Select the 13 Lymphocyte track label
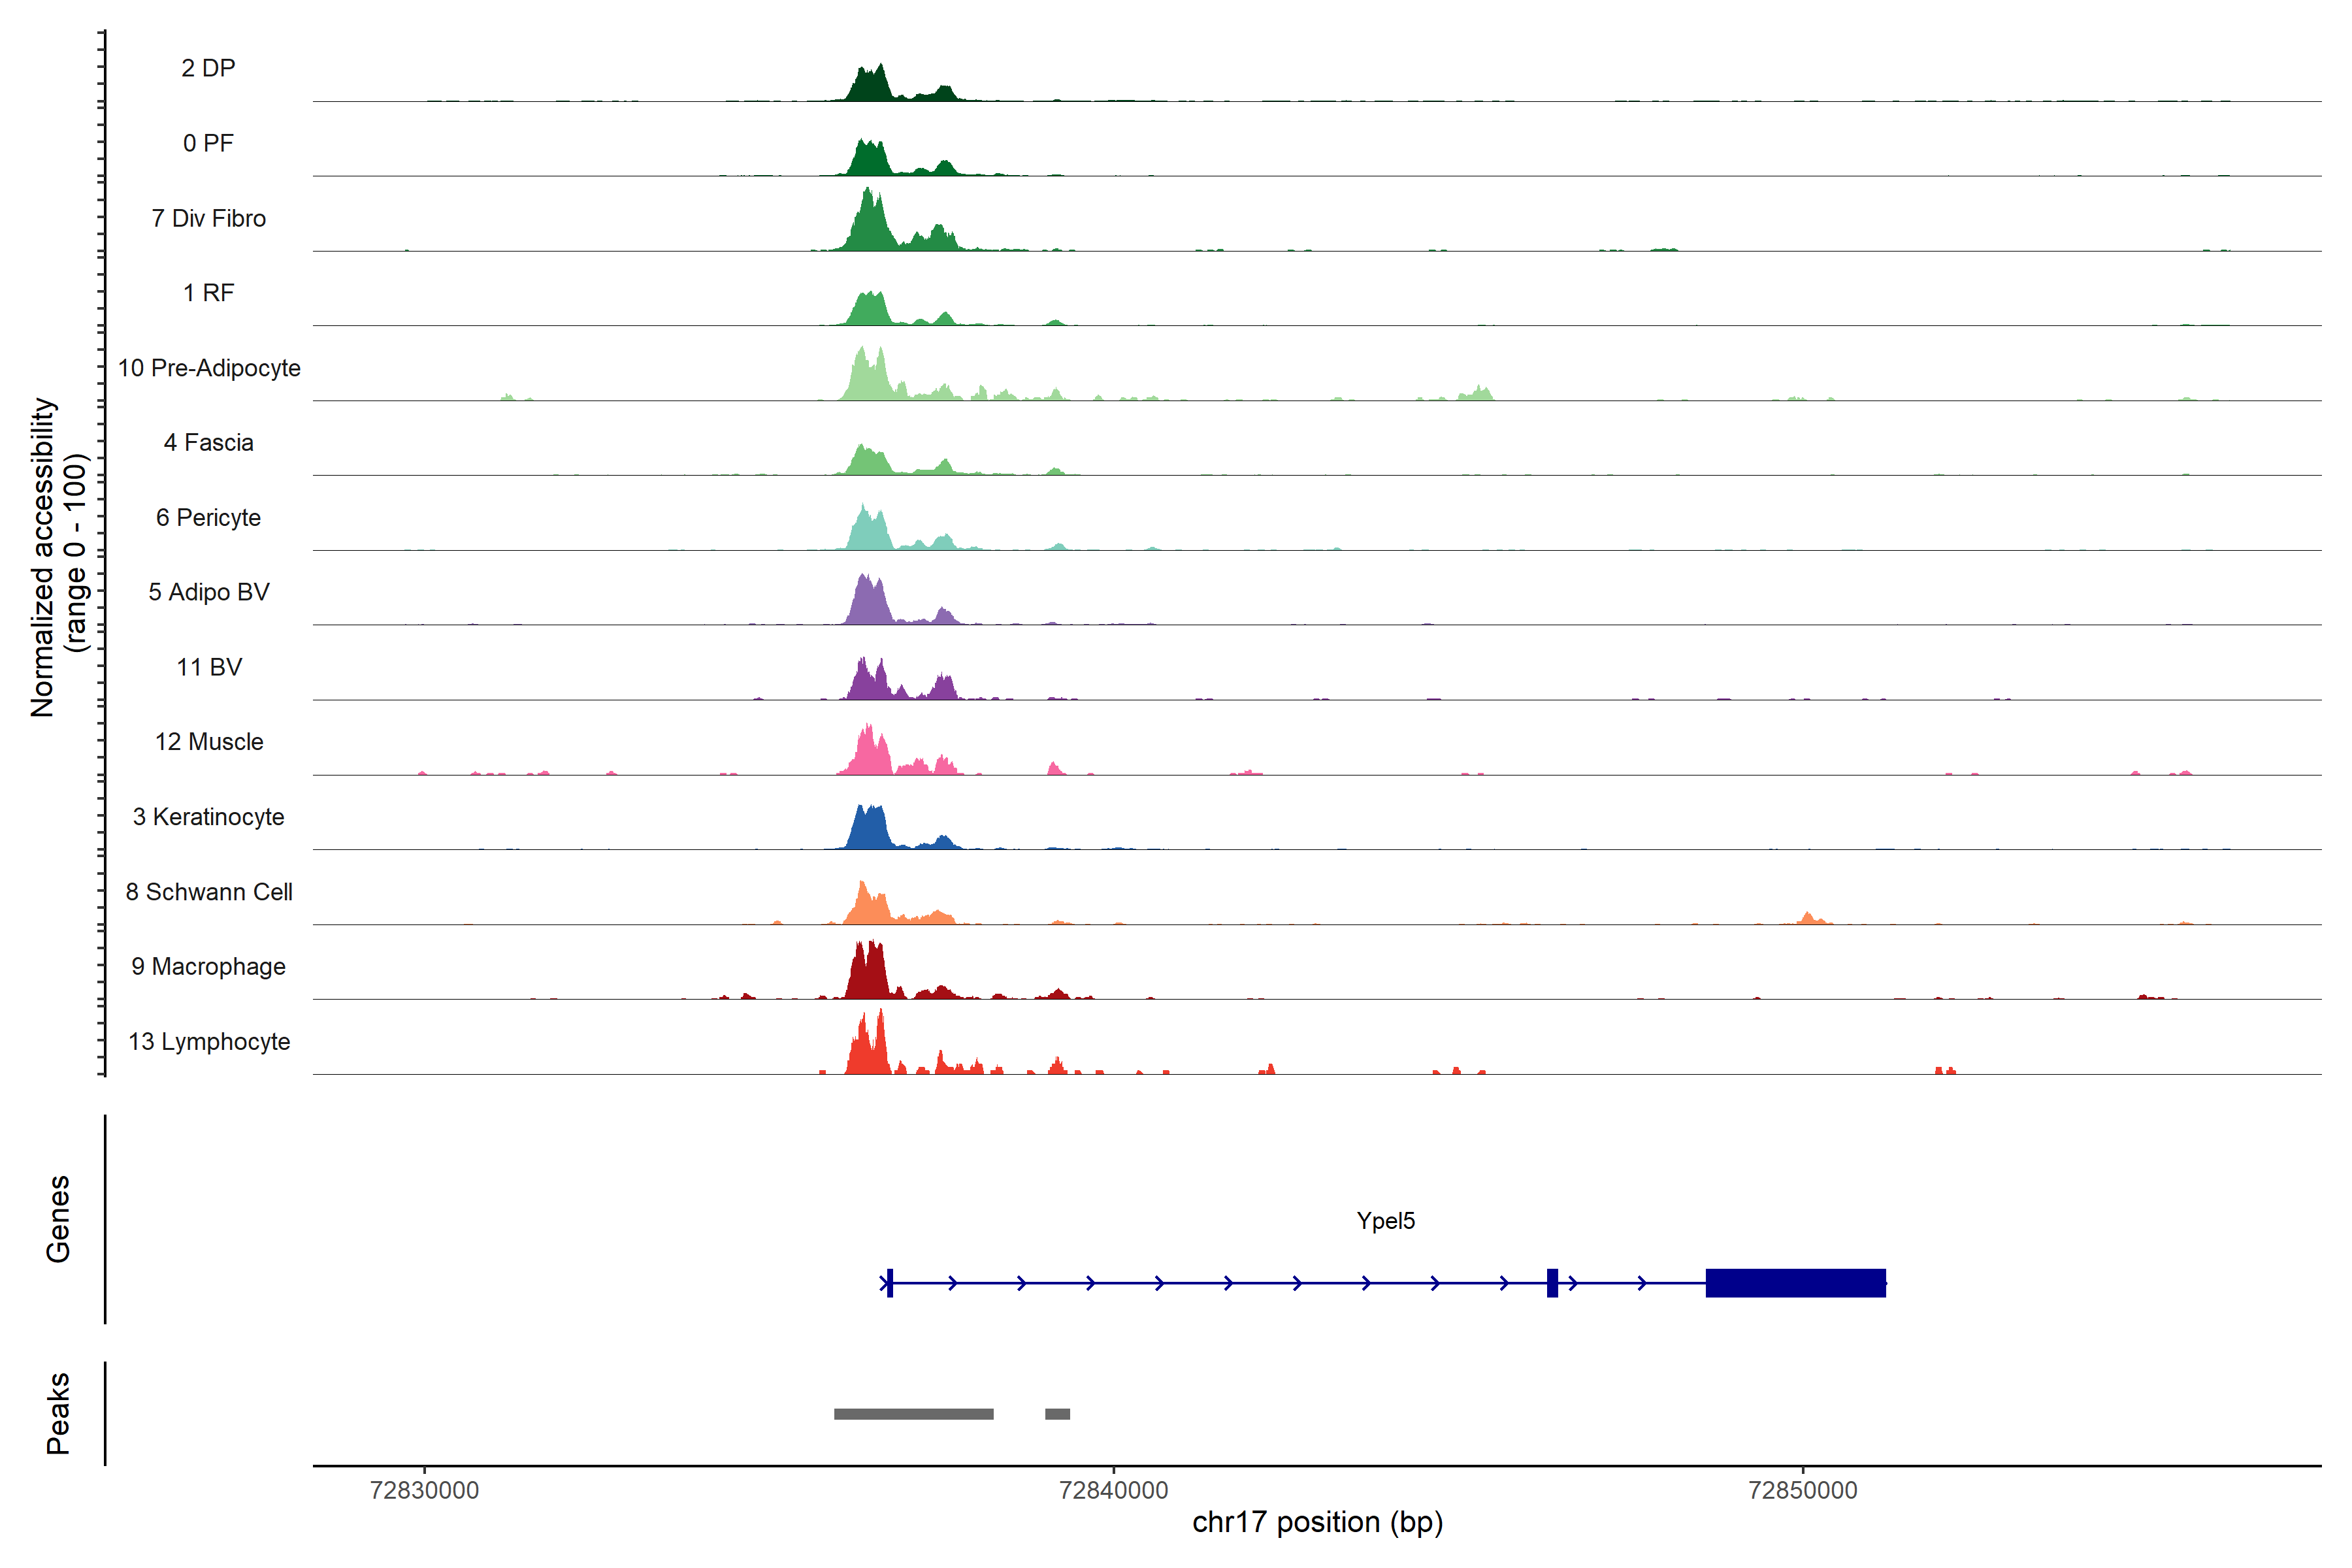The width and height of the screenshot is (2352, 1568). pyautogui.click(x=209, y=1041)
